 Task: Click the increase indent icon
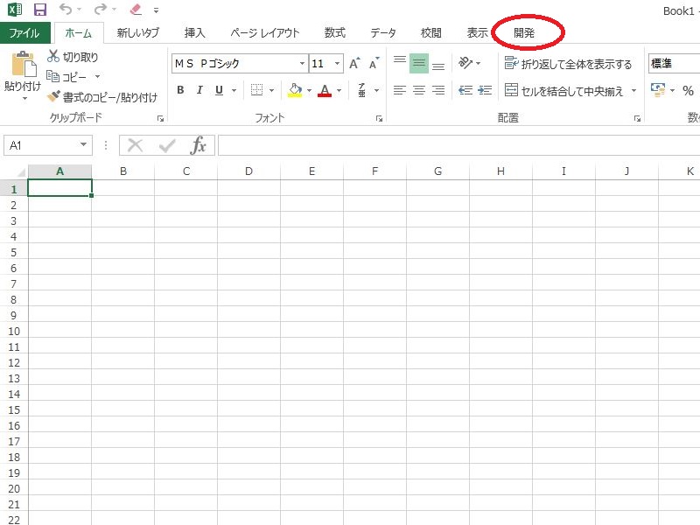click(x=485, y=90)
